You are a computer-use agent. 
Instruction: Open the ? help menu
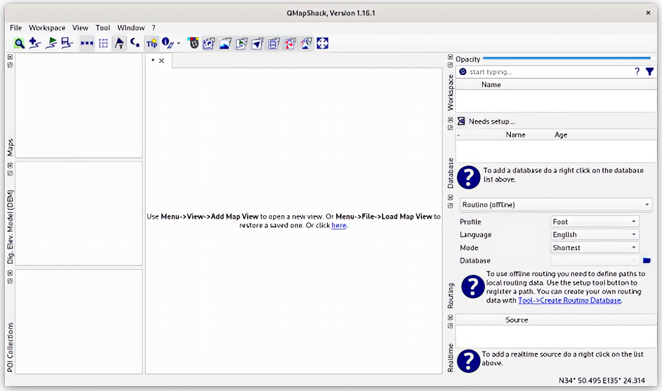pyautogui.click(x=154, y=28)
